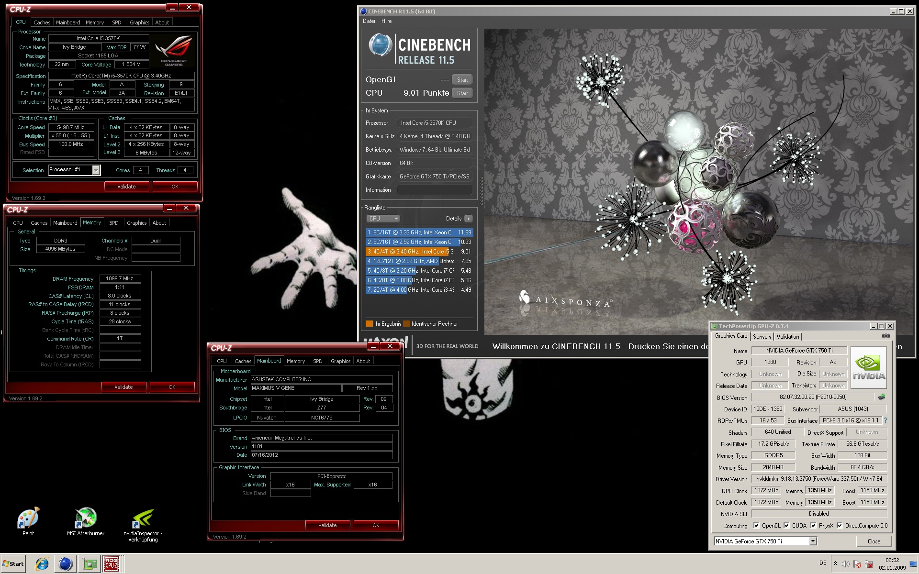The height and width of the screenshot is (574, 919).
Task: Click the network tray icon
Action: tap(869, 564)
